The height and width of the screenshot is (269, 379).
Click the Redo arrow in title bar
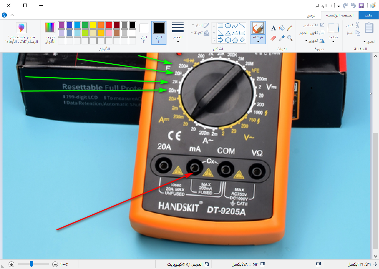pos(345,6)
